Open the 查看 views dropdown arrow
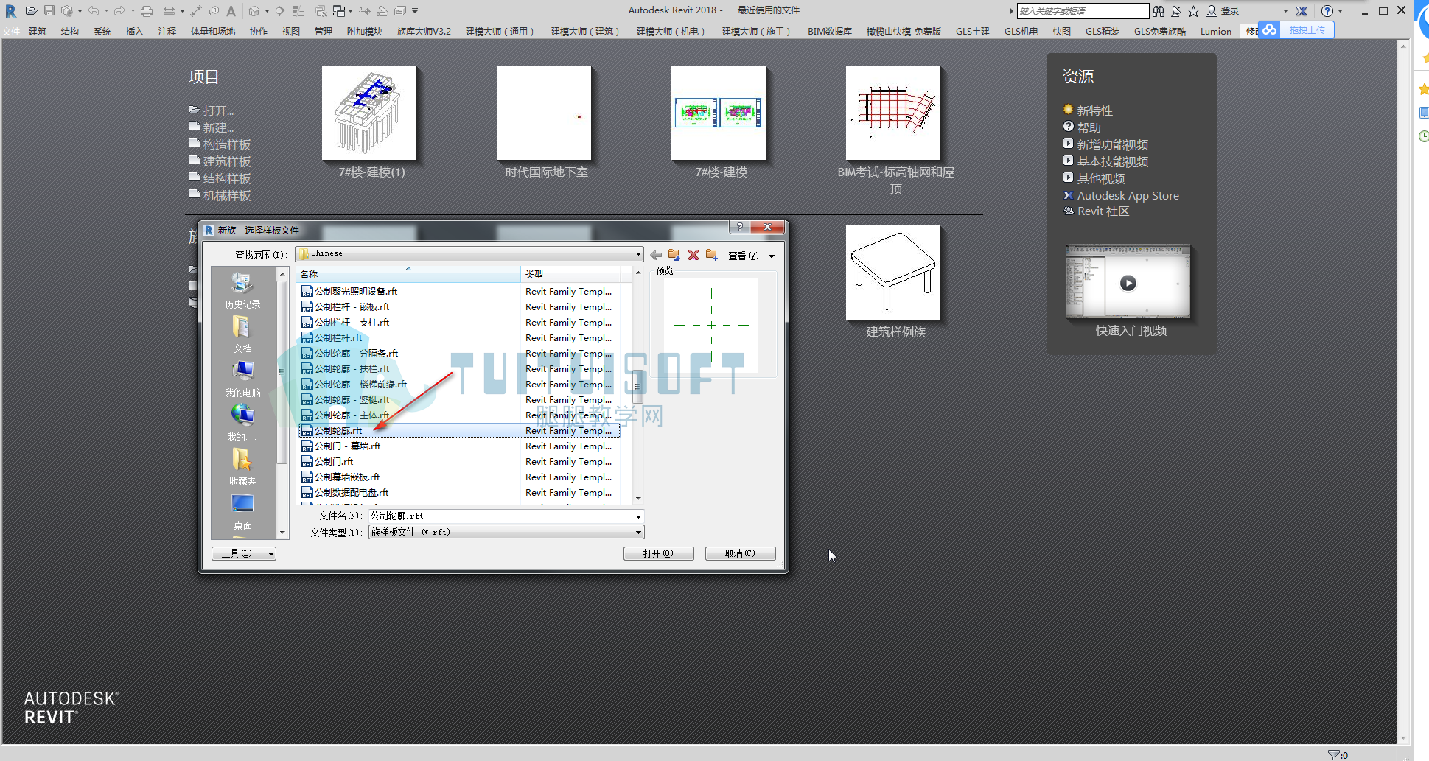 point(772,256)
